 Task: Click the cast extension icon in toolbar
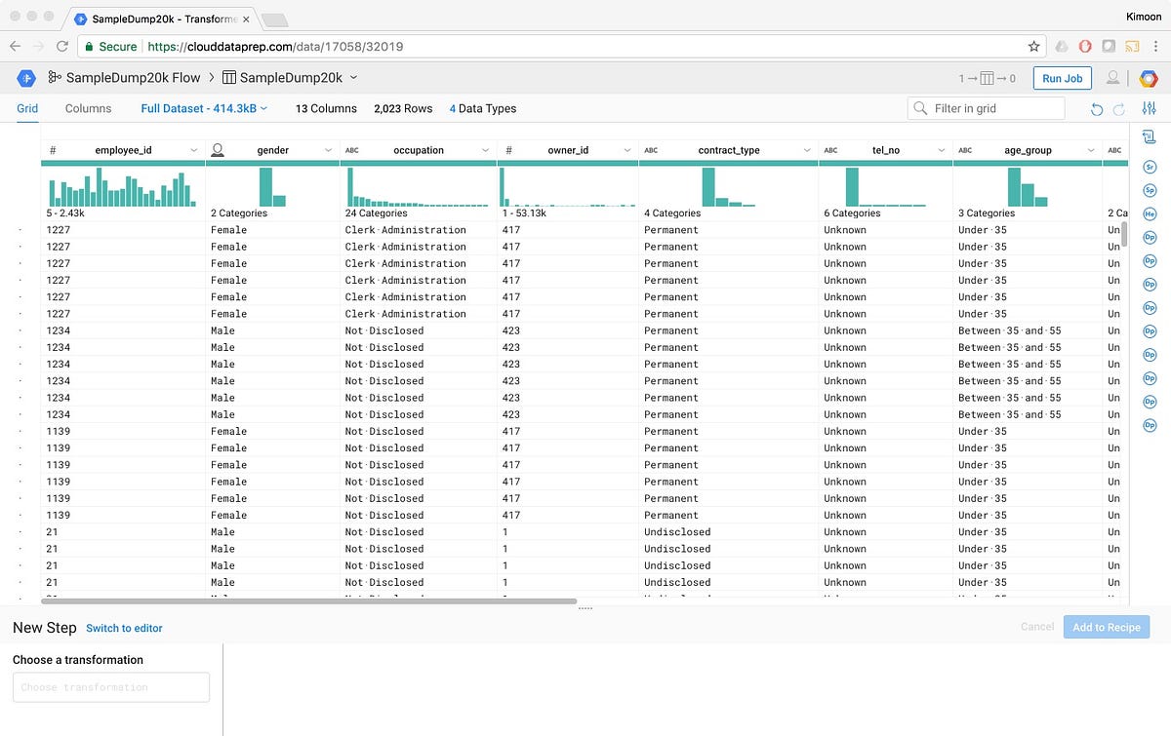(1132, 46)
